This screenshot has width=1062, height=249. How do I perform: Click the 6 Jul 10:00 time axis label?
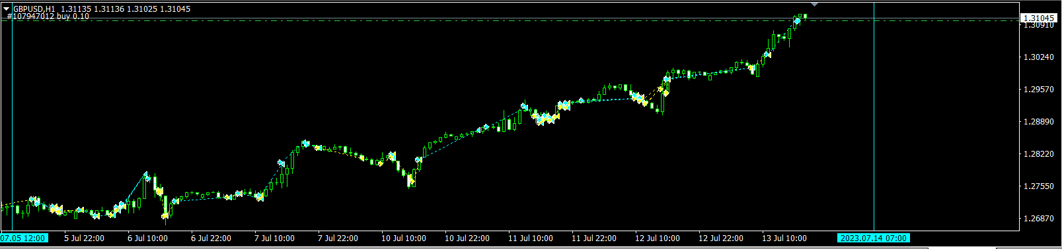coord(147,238)
